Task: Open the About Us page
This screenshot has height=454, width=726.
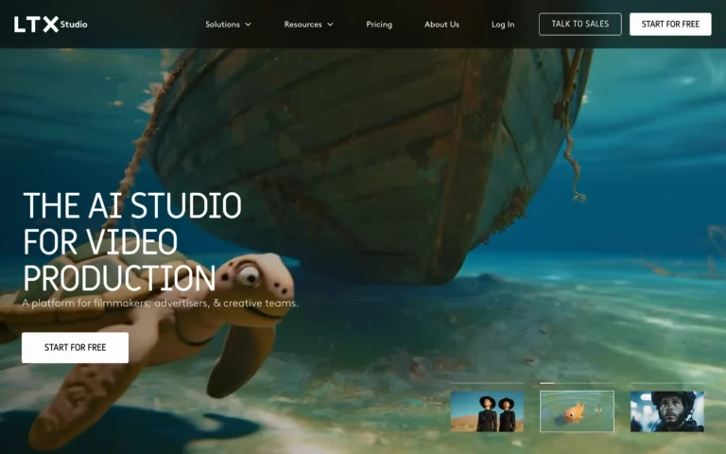Action: [x=441, y=25]
